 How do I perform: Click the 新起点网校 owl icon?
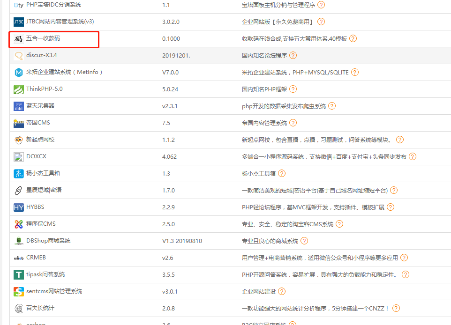point(19,140)
